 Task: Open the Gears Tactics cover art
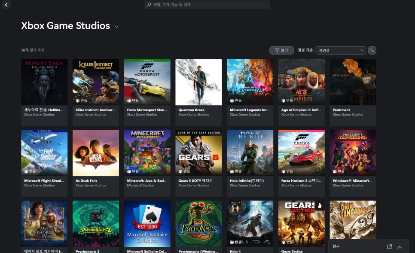coord(302,224)
